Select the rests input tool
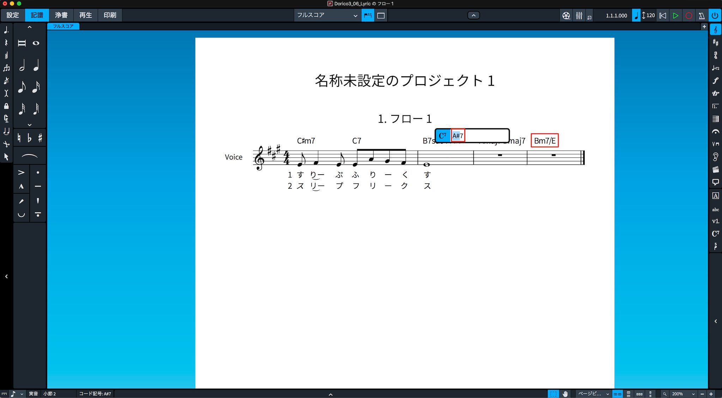Screen dimensions: 722x398 [6, 43]
